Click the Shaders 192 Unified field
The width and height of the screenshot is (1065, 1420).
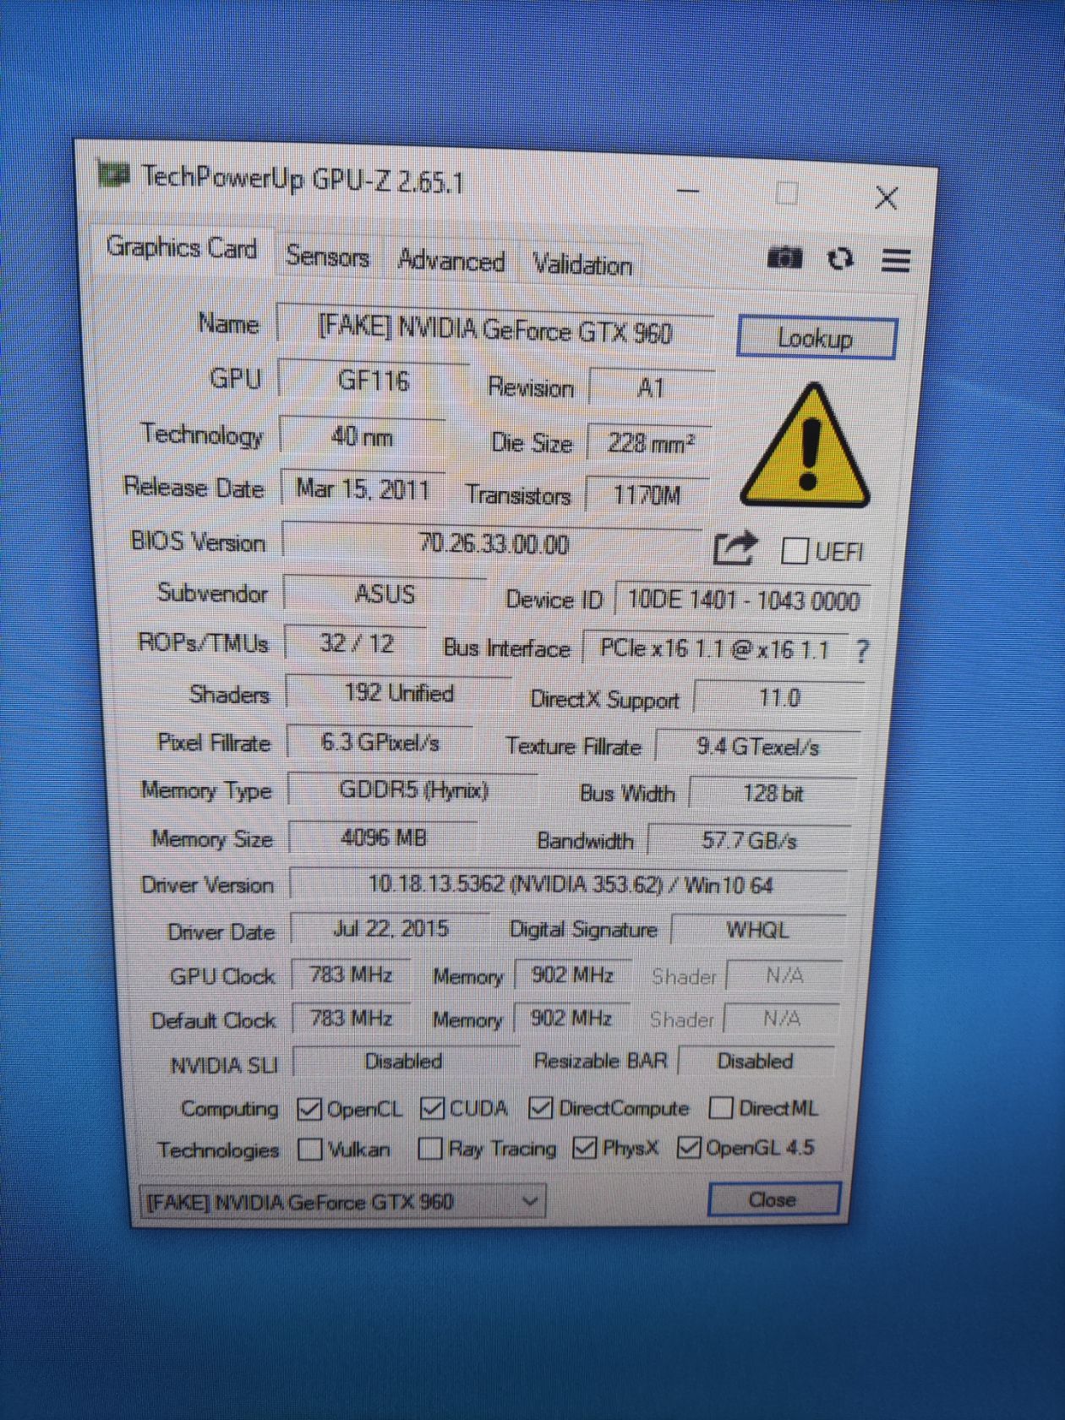pyautogui.click(x=399, y=693)
